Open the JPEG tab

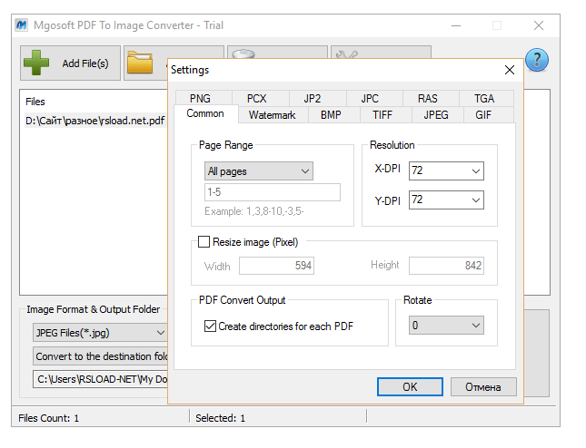pyautogui.click(x=438, y=115)
